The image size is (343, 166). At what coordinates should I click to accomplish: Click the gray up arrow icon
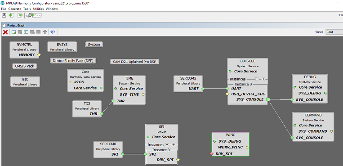tap(45, 32)
